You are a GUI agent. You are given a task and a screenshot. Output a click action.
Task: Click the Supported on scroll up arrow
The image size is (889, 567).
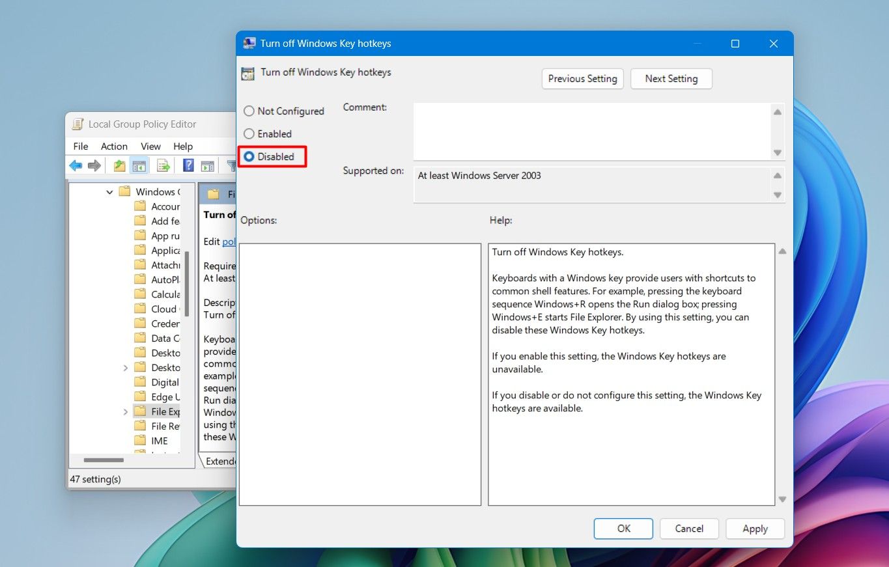click(777, 176)
